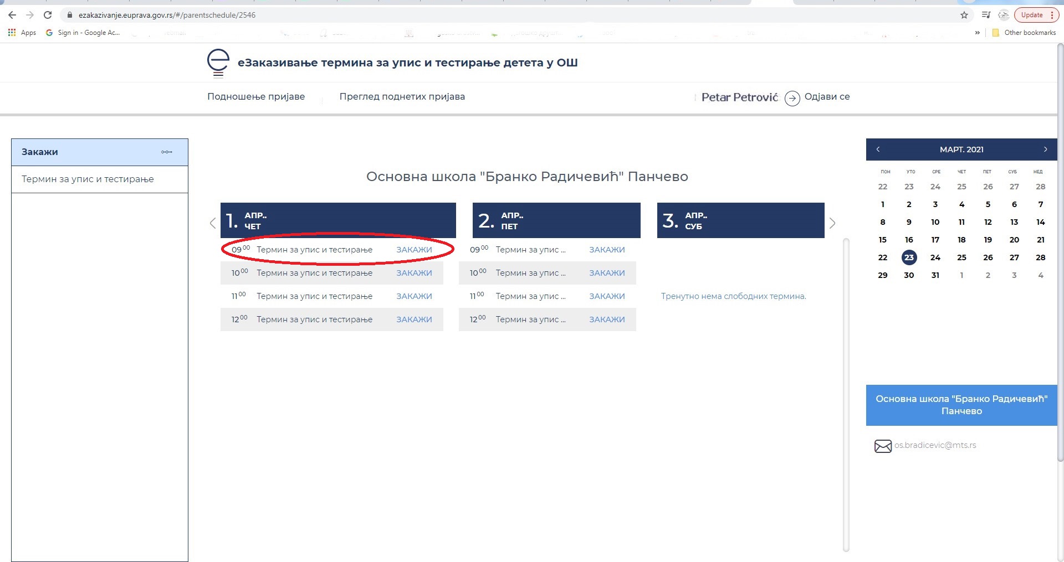Click the envelope email icon
This screenshot has width=1064, height=562.
point(882,446)
